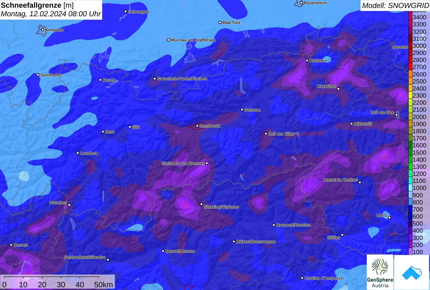Click the Zell am Ziller marker
This screenshot has width=430, height=290.
point(266,134)
